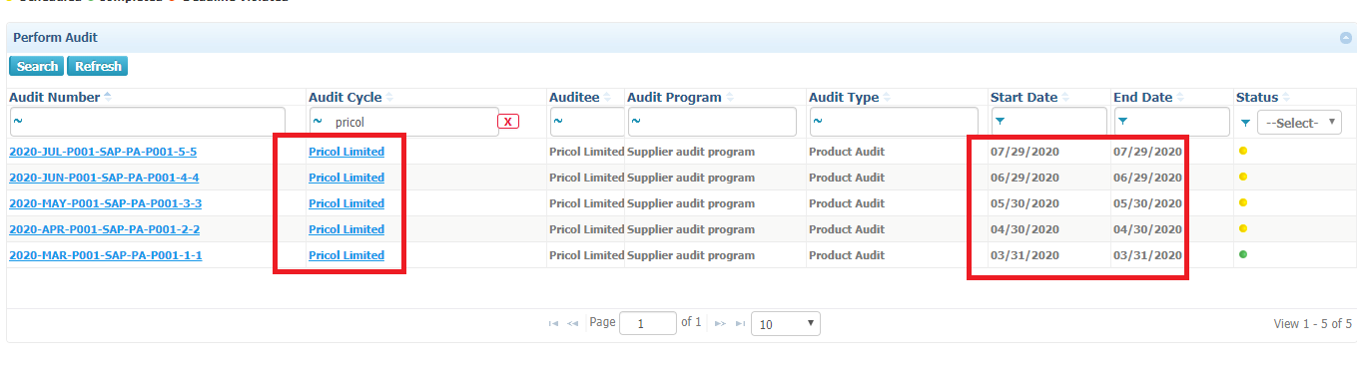Focus the Auditee filter field
1357x365 pixels.
tap(587, 122)
